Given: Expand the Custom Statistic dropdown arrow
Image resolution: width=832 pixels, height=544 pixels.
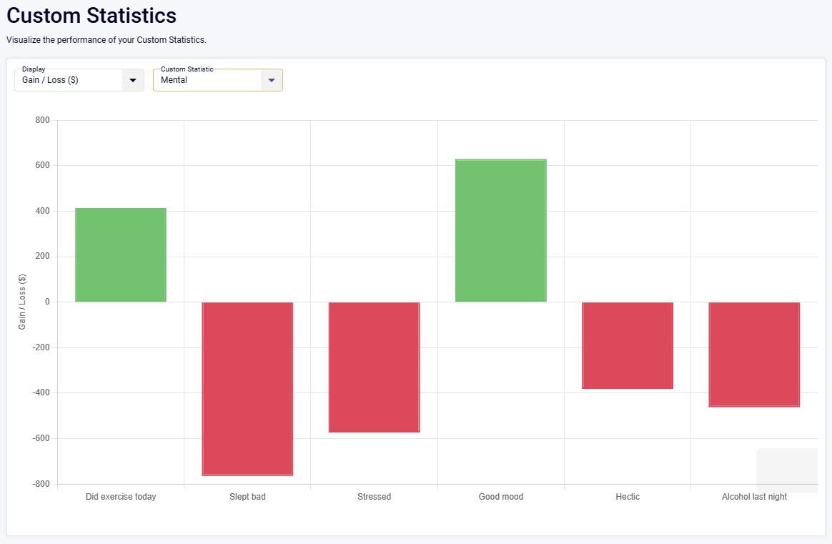Looking at the screenshot, I should click(272, 80).
